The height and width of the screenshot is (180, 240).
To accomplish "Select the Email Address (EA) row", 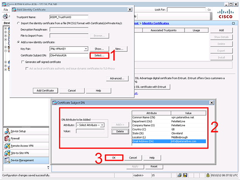I will coord(169,141).
